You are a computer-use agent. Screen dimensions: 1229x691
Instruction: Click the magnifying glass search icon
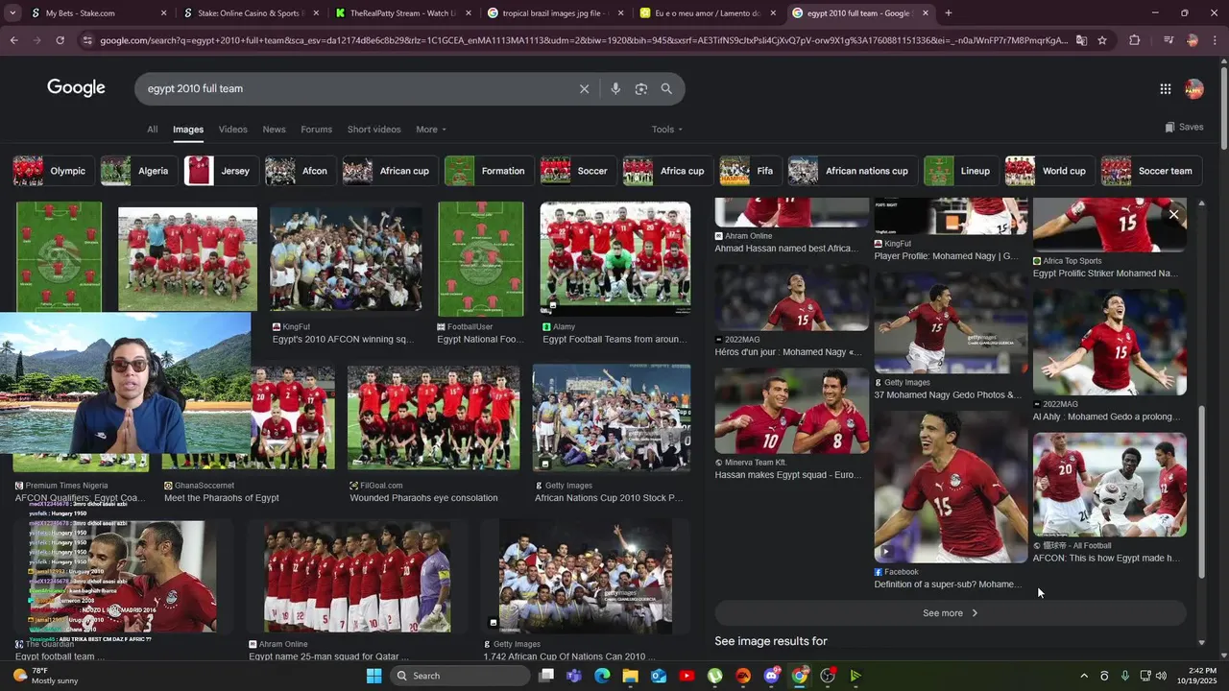point(666,88)
